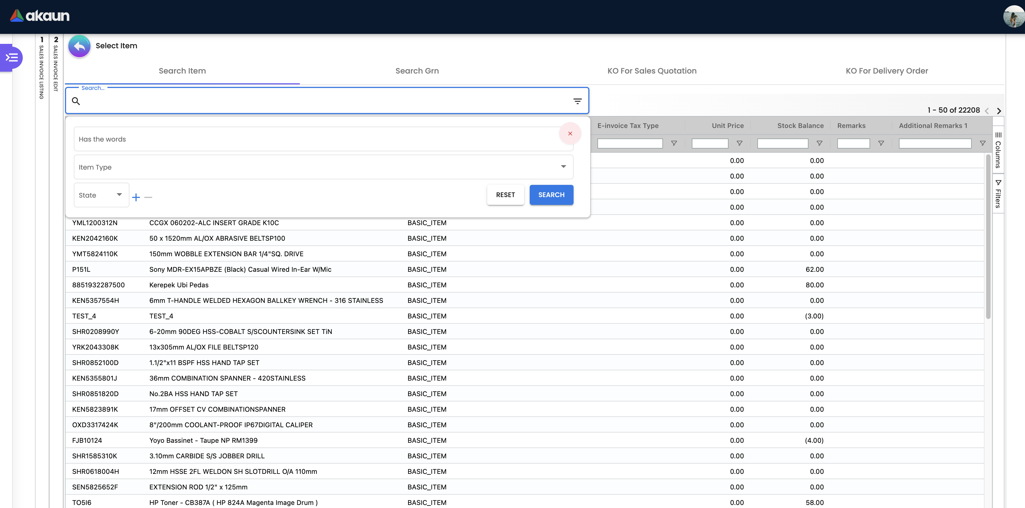This screenshot has height=508, width=1025.
Task: Select the TEST_4 item code
Action: (84, 316)
